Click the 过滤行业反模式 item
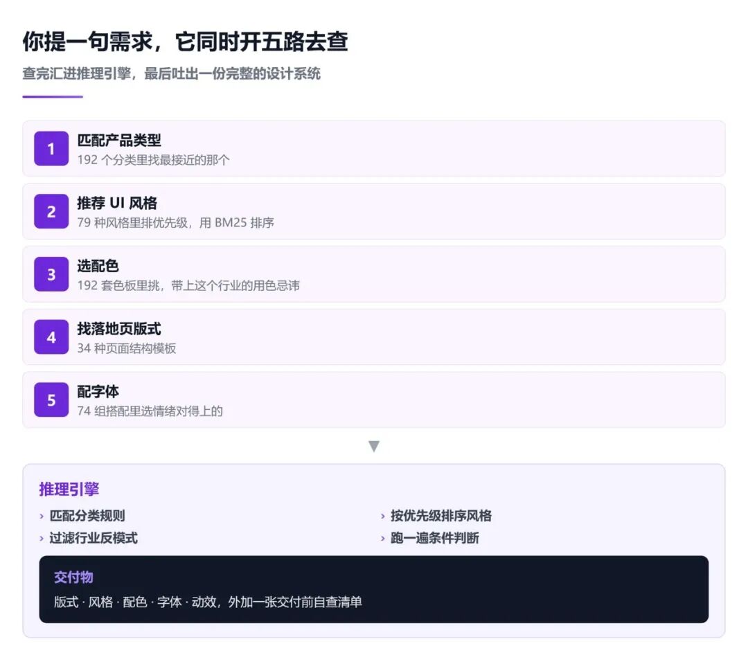This screenshot has height=664, width=748. pyautogui.click(x=93, y=539)
